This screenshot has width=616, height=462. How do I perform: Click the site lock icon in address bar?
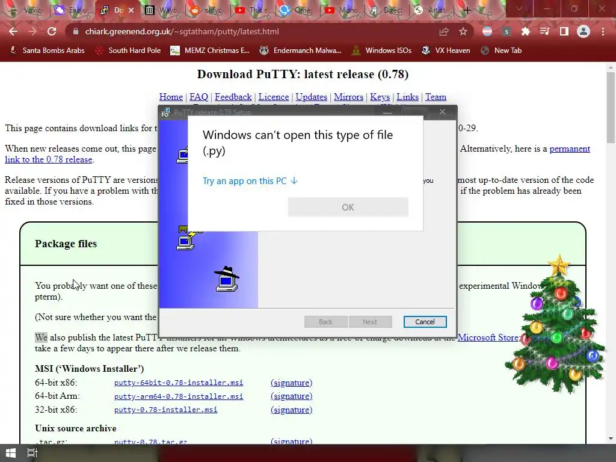coord(76,31)
